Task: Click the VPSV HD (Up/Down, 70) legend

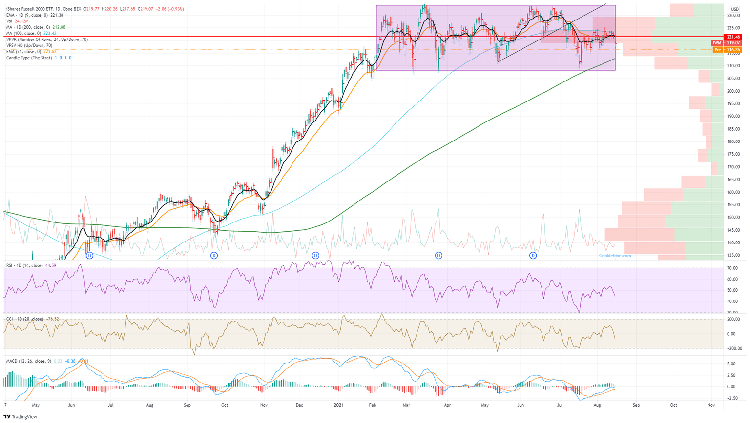Action: coord(29,45)
